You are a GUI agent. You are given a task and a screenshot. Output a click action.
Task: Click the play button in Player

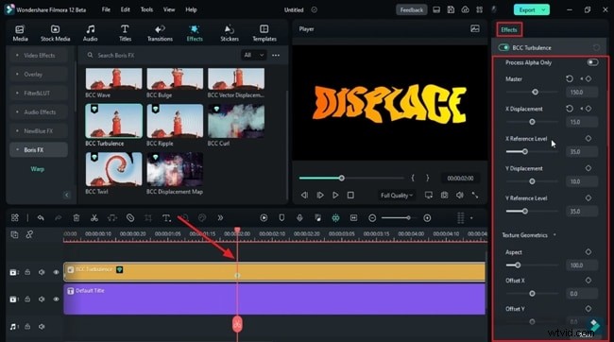point(335,196)
